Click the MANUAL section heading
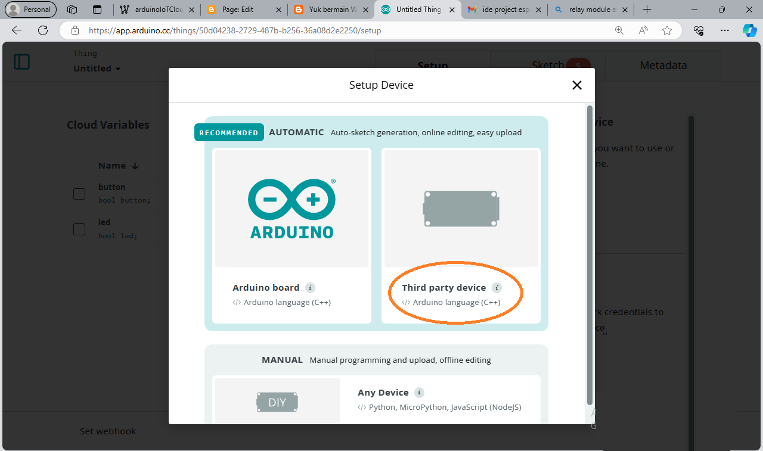This screenshot has height=451, width=763. pyautogui.click(x=283, y=360)
